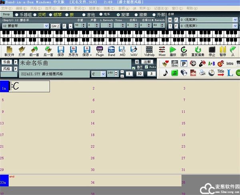Open the blue L lyrics icon
The image size is (240, 195).
click(x=230, y=73)
